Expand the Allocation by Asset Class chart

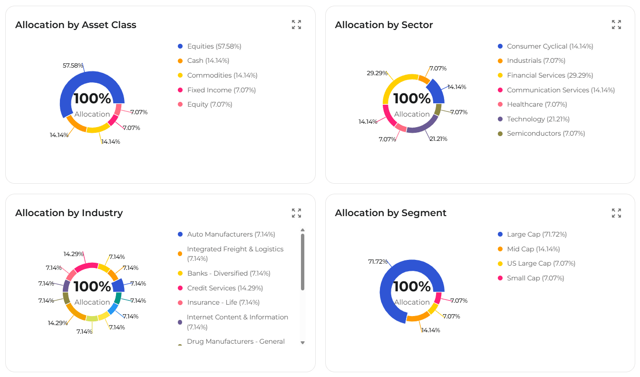click(x=296, y=24)
